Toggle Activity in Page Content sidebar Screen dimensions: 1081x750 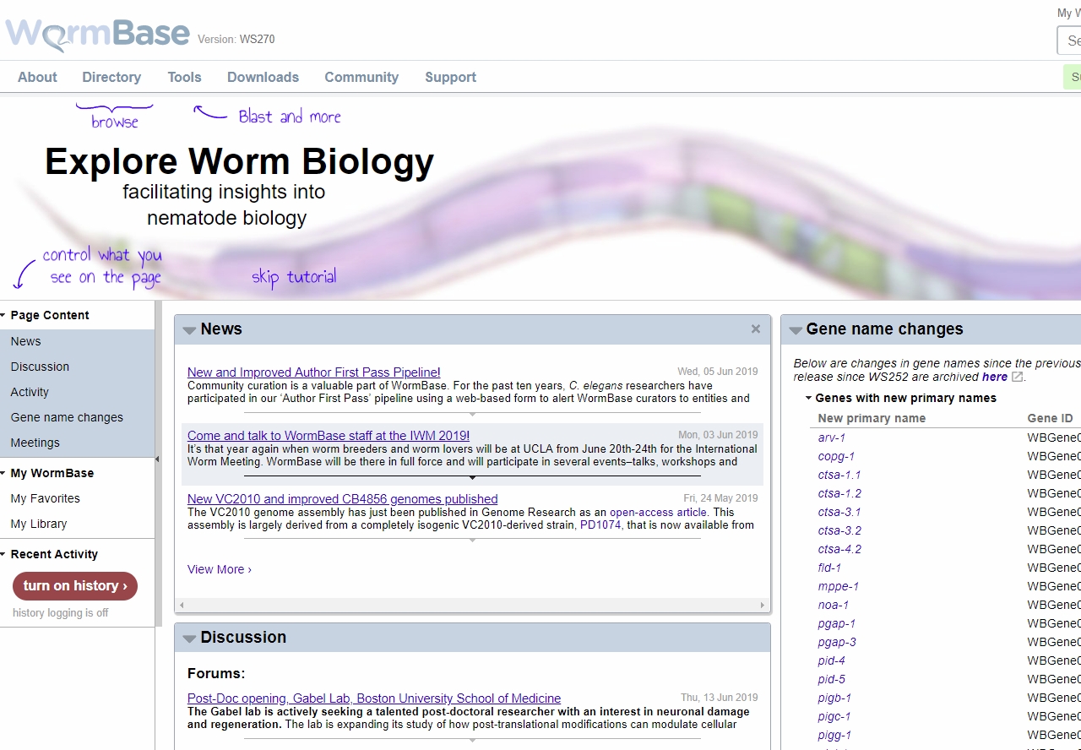[x=77, y=392]
